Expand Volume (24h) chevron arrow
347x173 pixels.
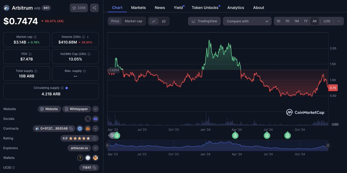click(x=88, y=37)
